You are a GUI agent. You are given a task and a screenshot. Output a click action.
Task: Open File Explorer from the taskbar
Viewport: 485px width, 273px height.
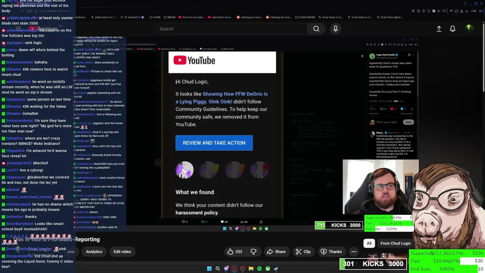click(251, 268)
